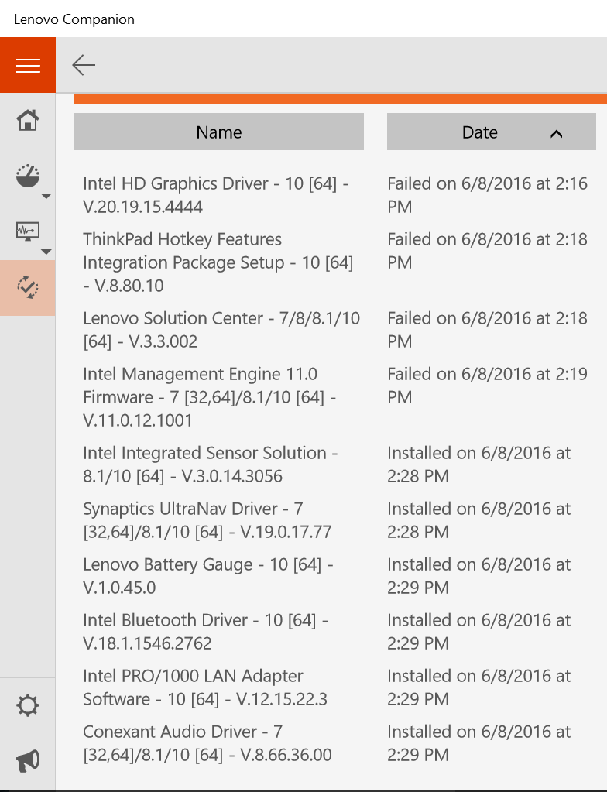Select Conexant Audio Driver entry
The image size is (607, 792).
[x=207, y=743]
